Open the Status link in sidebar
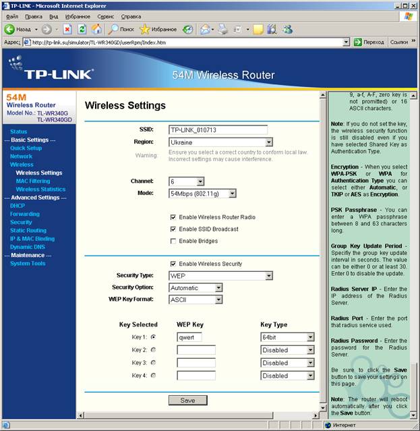The image size is (420, 431). tap(19, 132)
